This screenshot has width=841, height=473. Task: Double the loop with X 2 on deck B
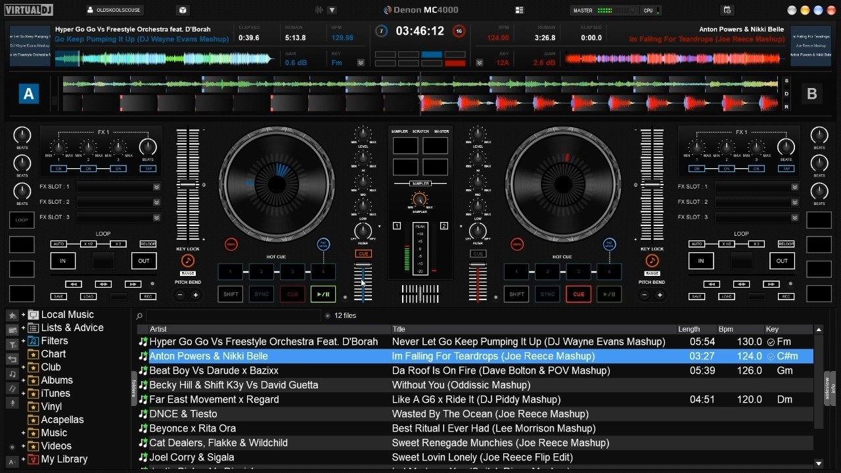(x=756, y=244)
